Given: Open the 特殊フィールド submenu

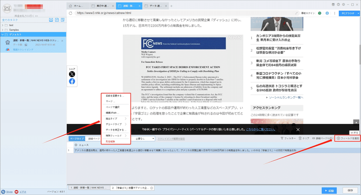Looking at the screenshot, I should (x=116, y=136).
